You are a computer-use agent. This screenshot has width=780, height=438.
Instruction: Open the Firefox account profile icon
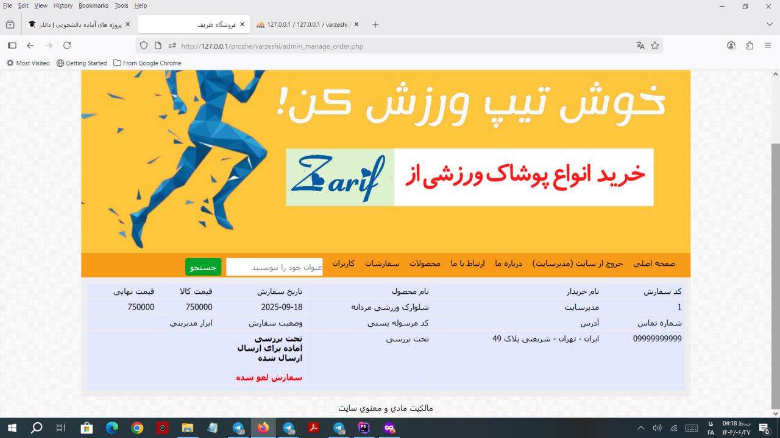click(731, 46)
